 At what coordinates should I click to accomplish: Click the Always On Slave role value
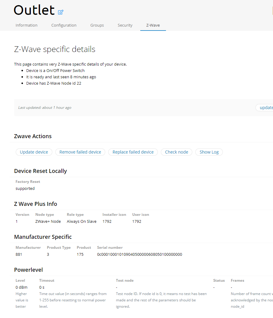point(82,222)
